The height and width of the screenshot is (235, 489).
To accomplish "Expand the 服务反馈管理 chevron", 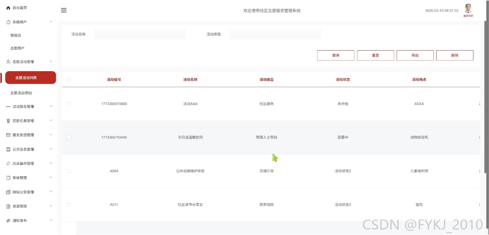I will point(51,135).
